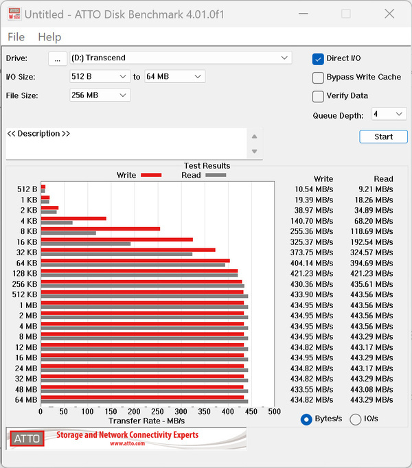Click the red Write legend swatch
The image size is (412, 468).
point(150,175)
